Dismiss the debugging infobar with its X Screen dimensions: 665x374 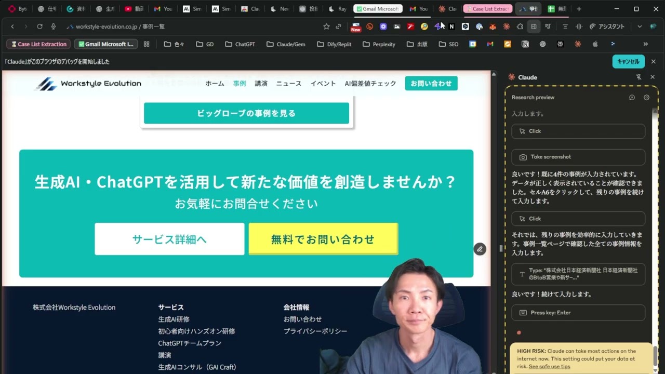coord(654,61)
